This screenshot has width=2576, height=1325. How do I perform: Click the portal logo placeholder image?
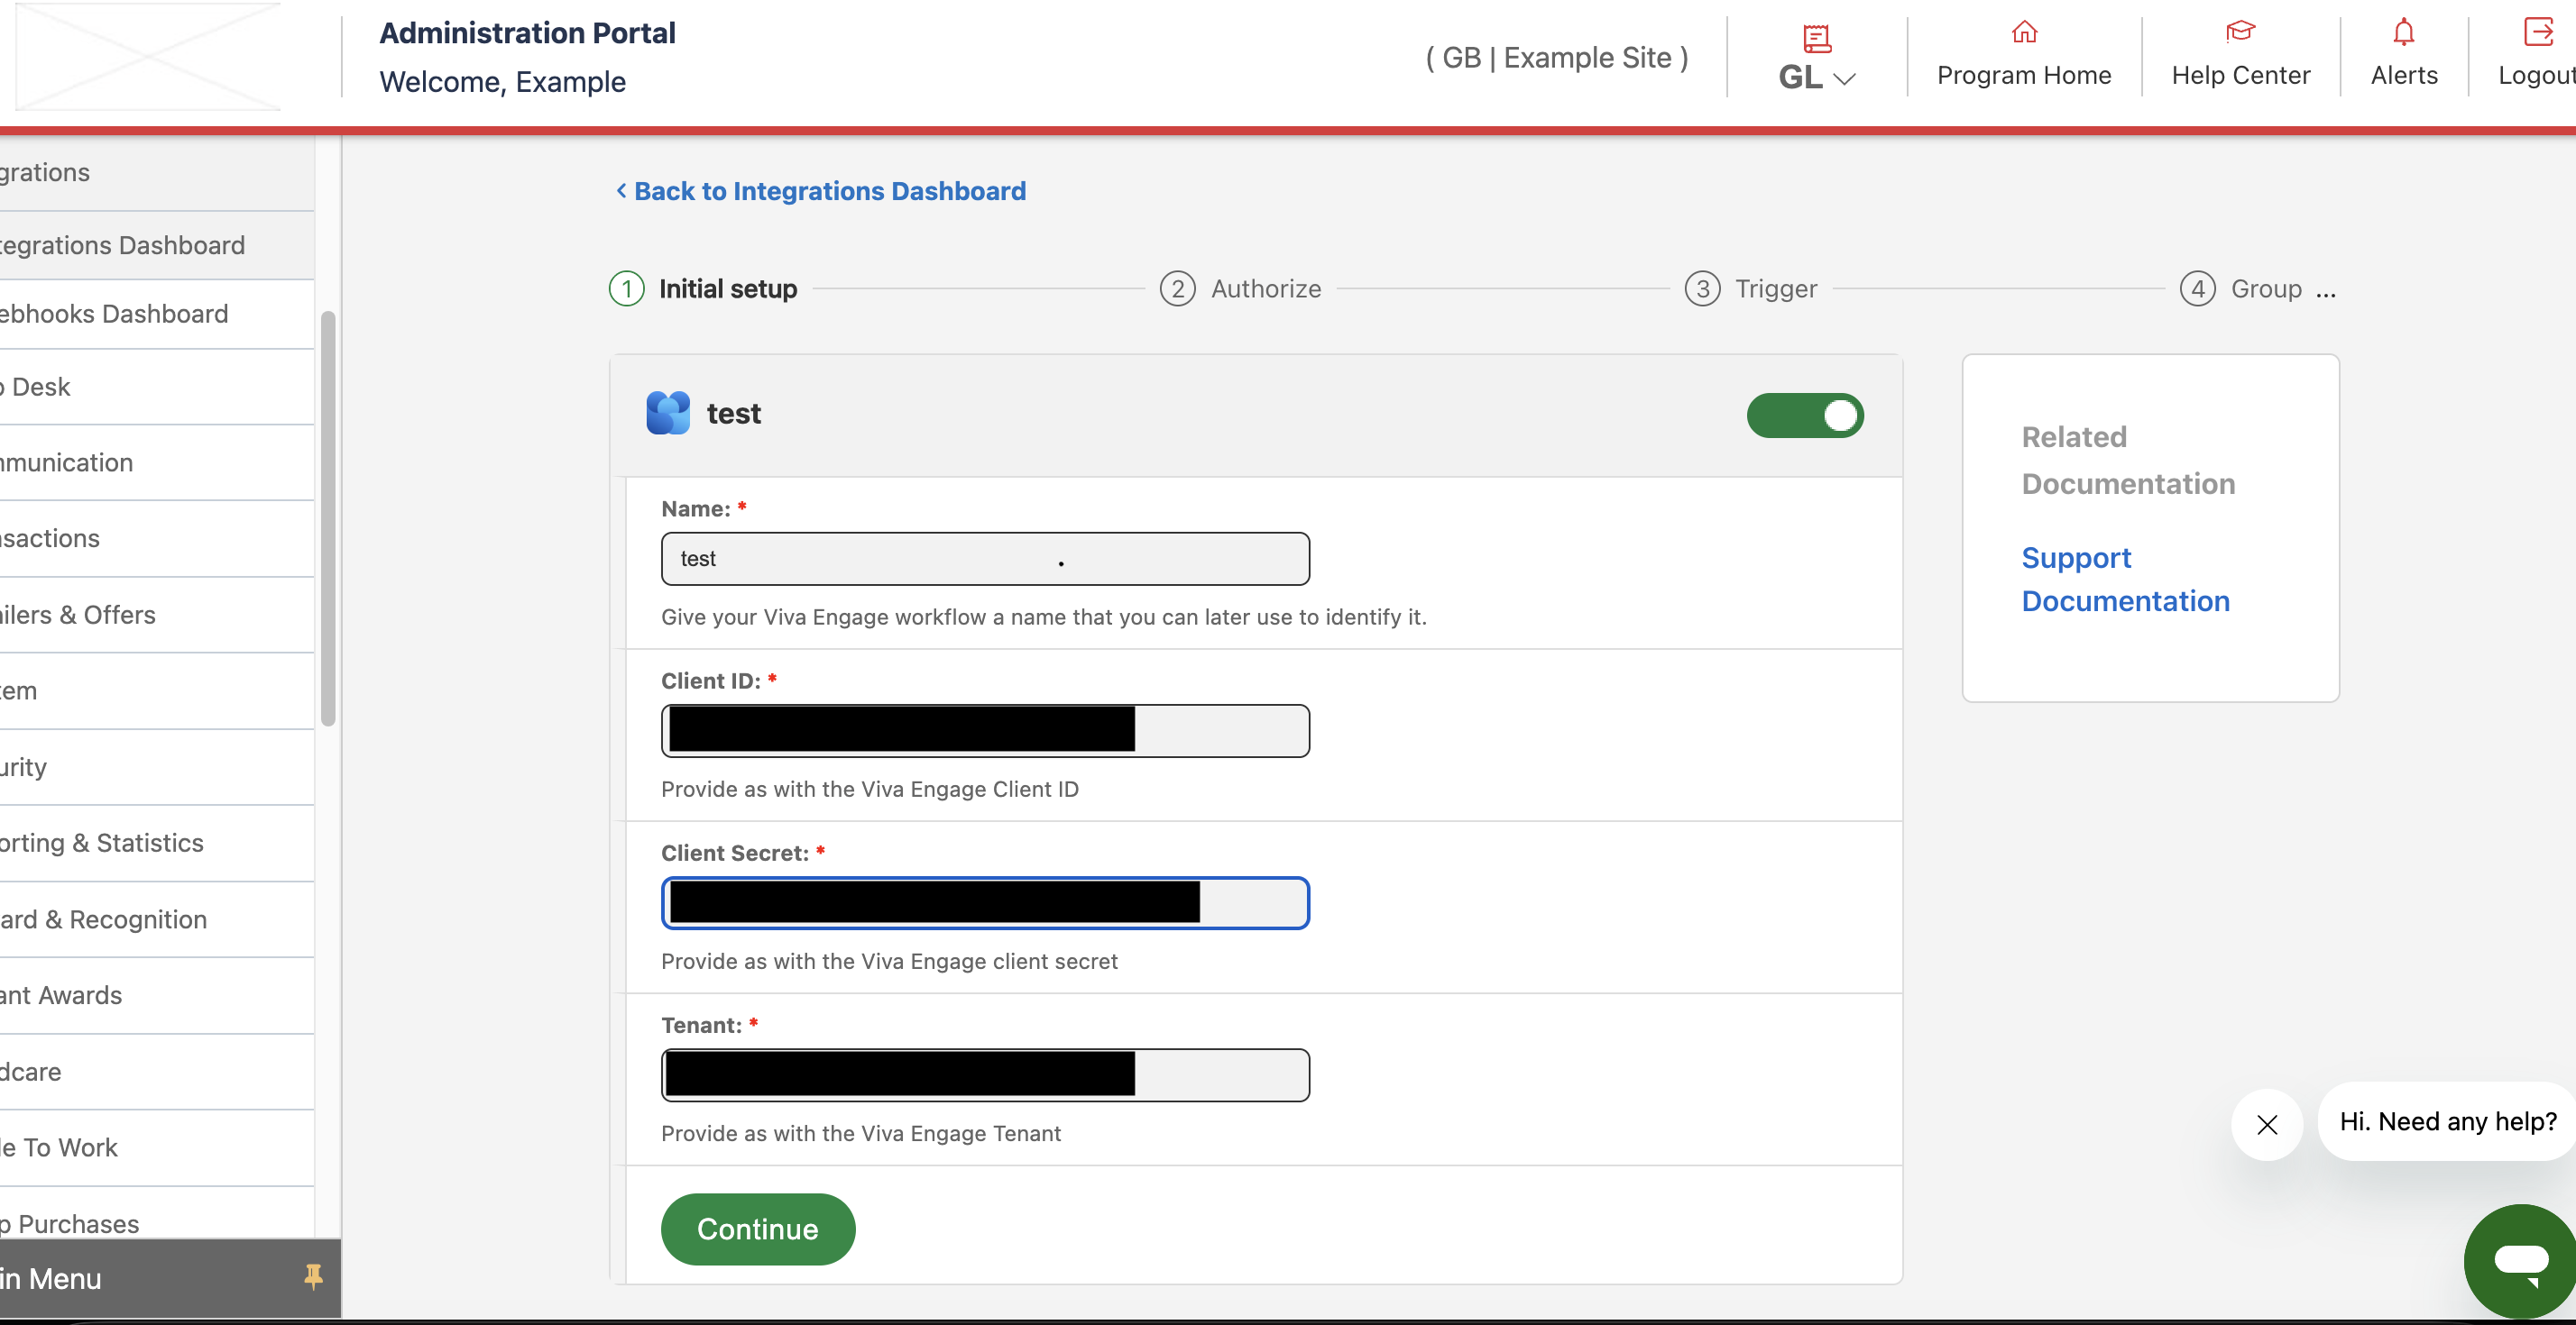click(x=149, y=56)
